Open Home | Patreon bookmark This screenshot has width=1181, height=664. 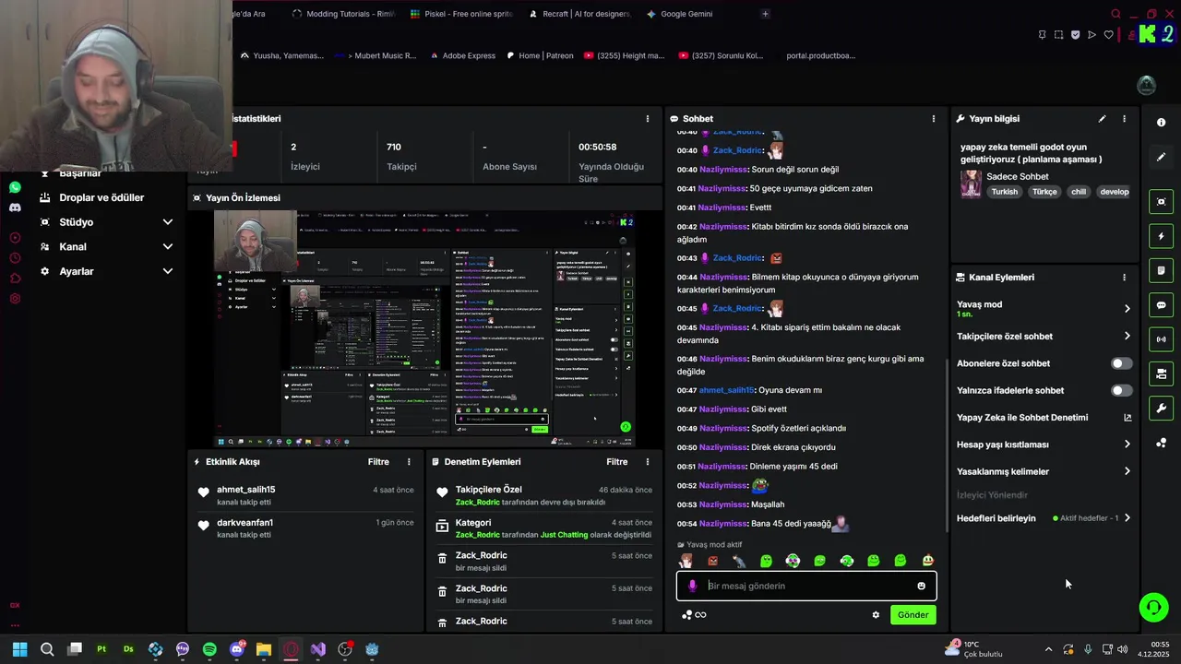pyautogui.click(x=538, y=55)
